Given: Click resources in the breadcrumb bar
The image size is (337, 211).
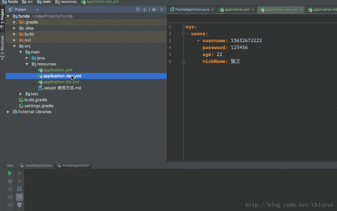Looking at the screenshot, I should pos(68,2).
